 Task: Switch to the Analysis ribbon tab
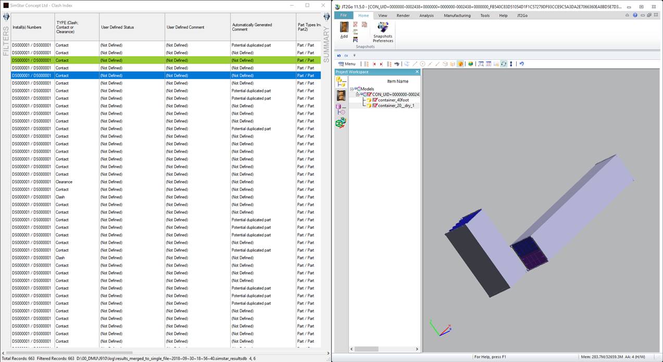coord(426,16)
